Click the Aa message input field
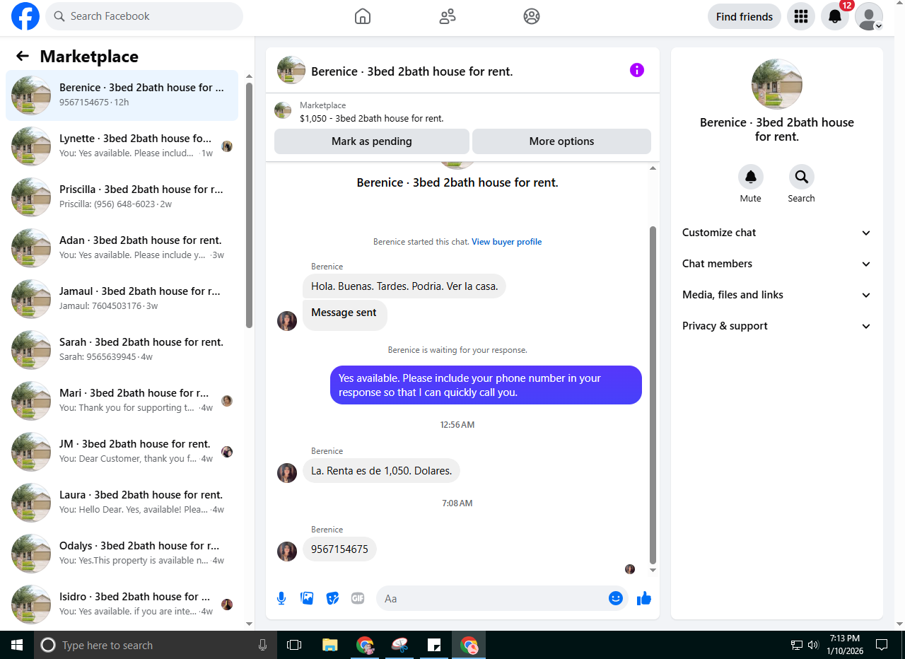The height and width of the screenshot is (659, 905). (x=494, y=598)
